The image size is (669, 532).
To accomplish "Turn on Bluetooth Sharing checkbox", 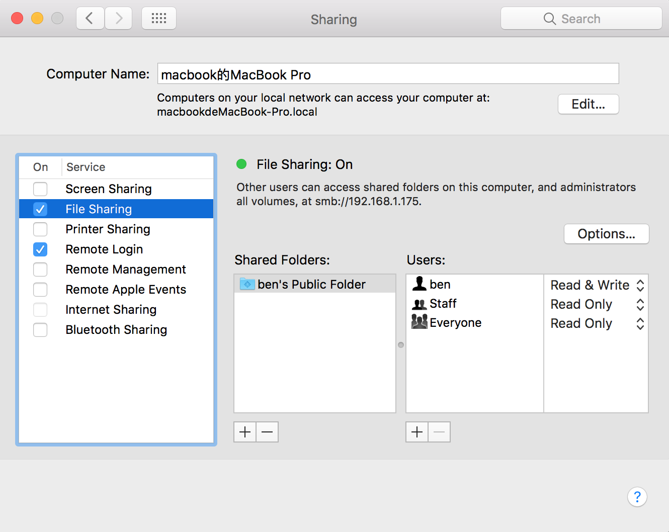I will [x=40, y=330].
